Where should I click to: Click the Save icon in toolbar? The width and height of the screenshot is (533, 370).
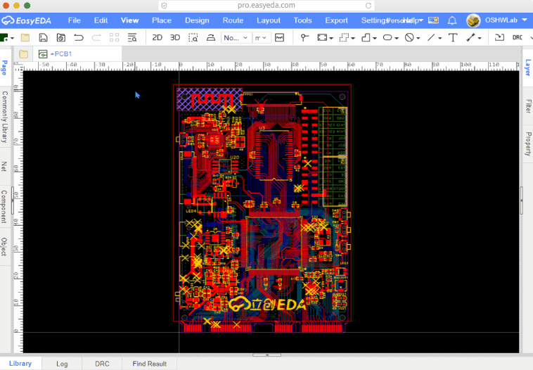44,37
